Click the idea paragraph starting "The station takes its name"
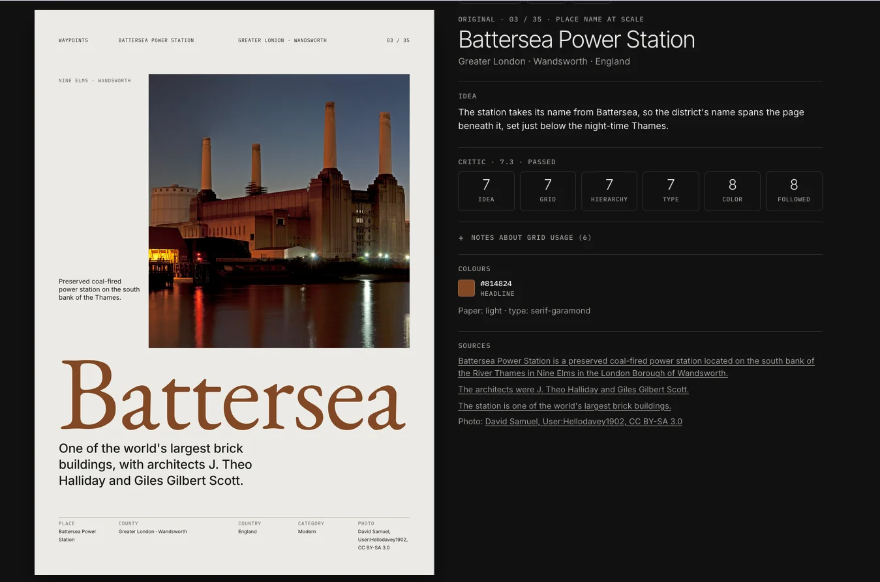The width and height of the screenshot is (880, 582). click(631, 119)
